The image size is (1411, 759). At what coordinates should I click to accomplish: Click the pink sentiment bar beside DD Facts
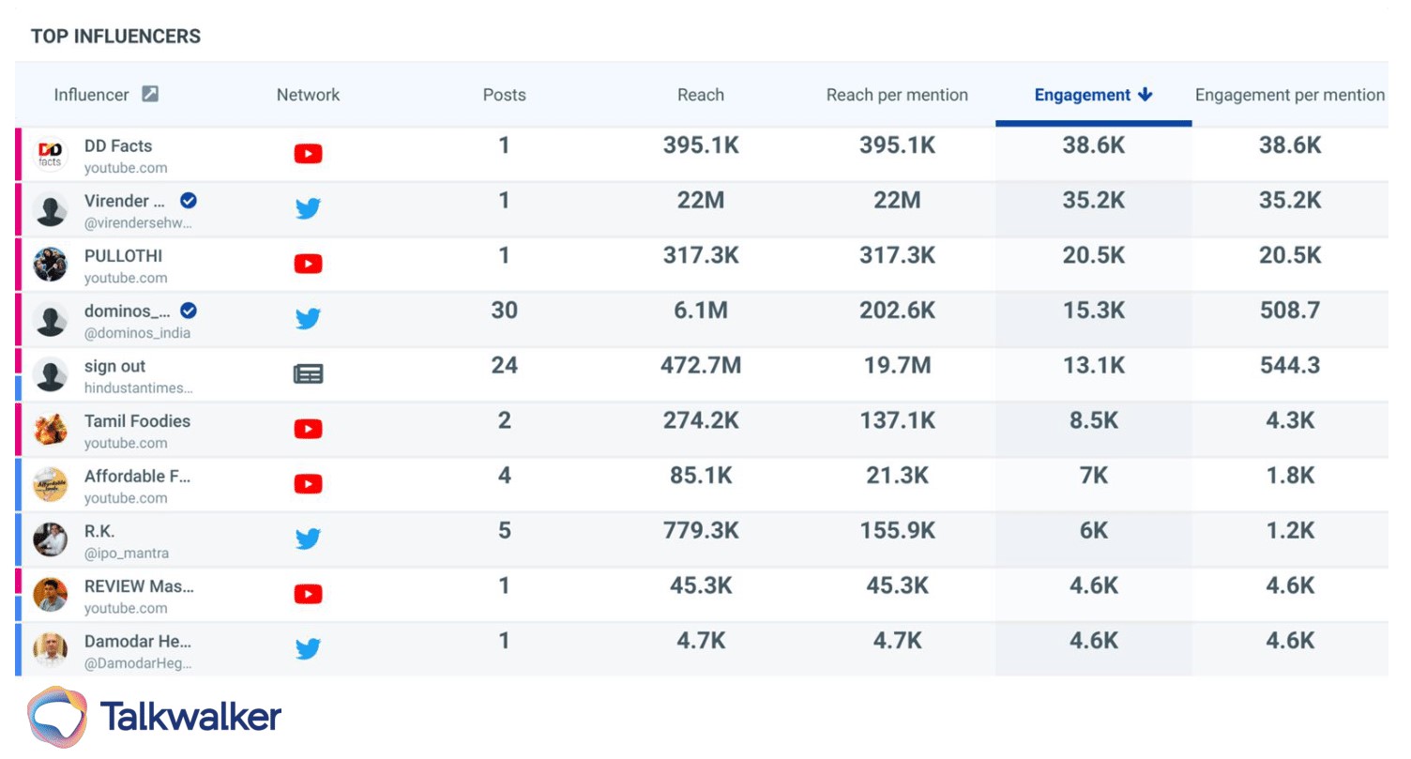[18, 154]
